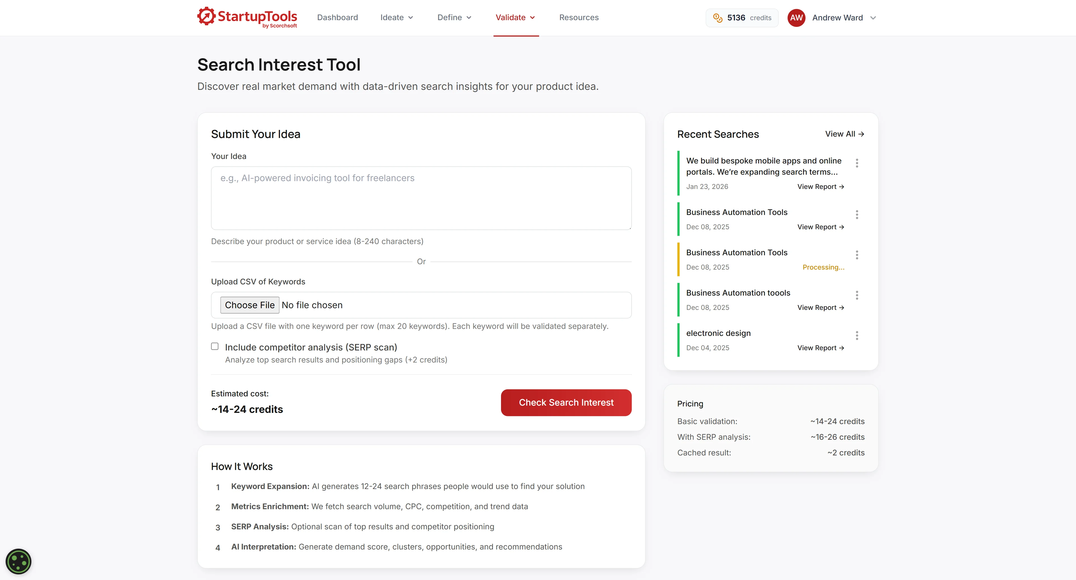1076x580 pixels.
Task: View Report for electronic design
Action: click(x=820, y=348)
